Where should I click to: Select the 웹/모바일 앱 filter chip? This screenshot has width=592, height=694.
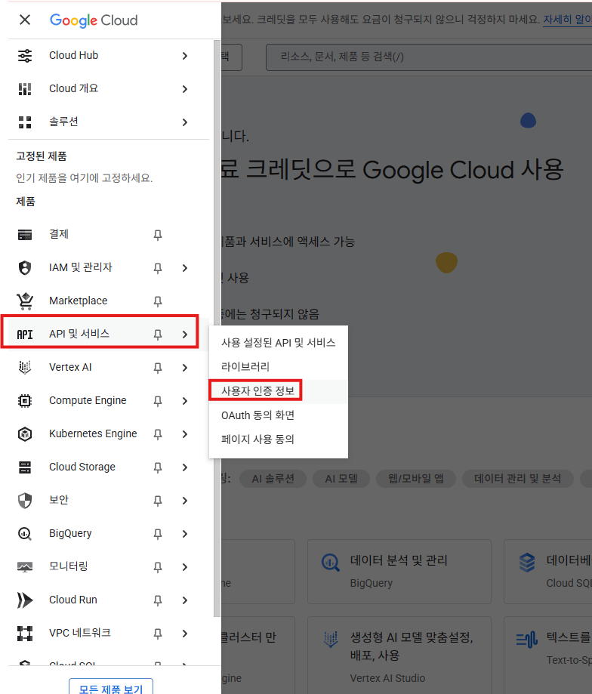pyautogui.click(x=416, y=479)
